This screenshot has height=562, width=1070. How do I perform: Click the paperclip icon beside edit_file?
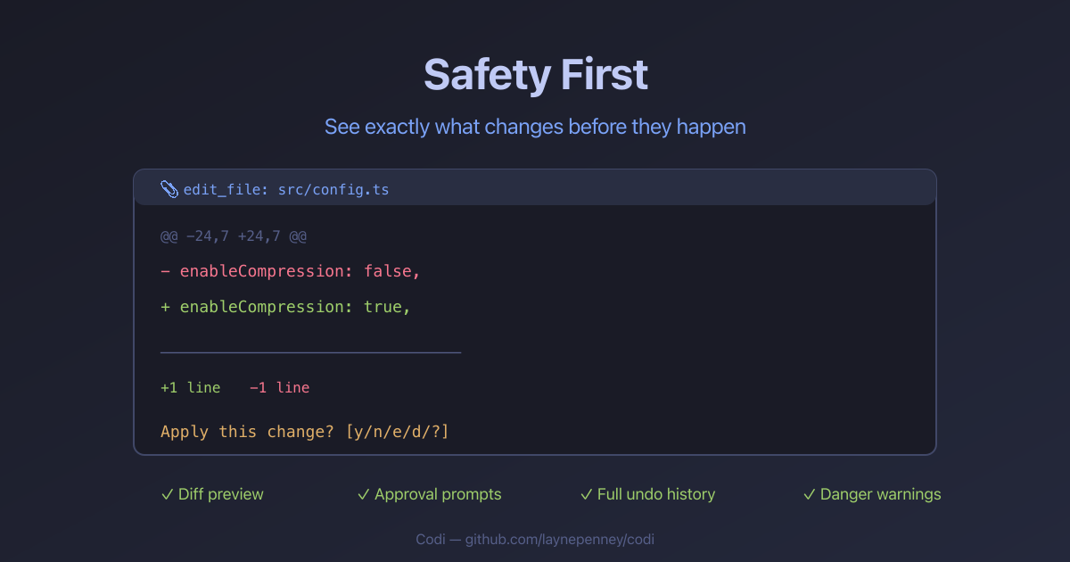169,189
